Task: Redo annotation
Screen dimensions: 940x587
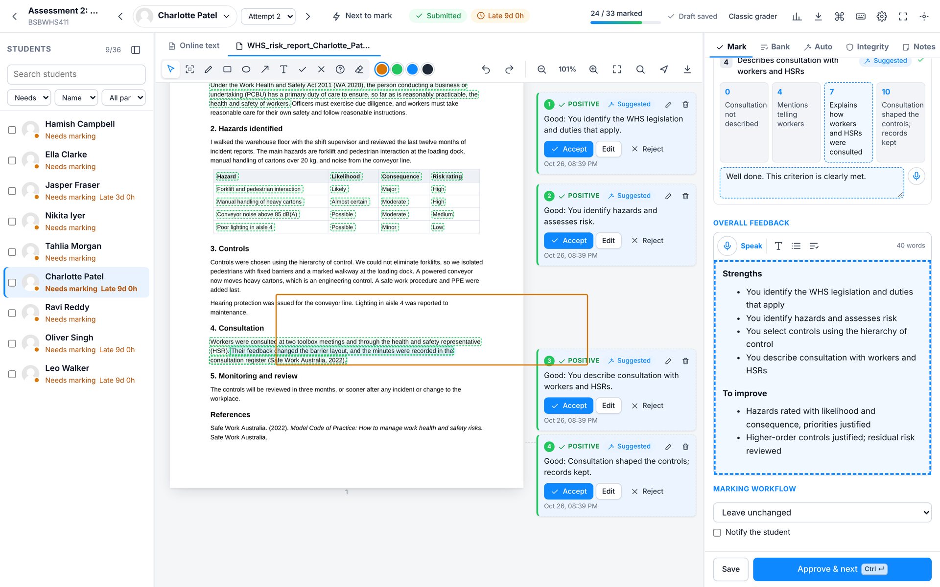Action: click(x=509, y=69)
